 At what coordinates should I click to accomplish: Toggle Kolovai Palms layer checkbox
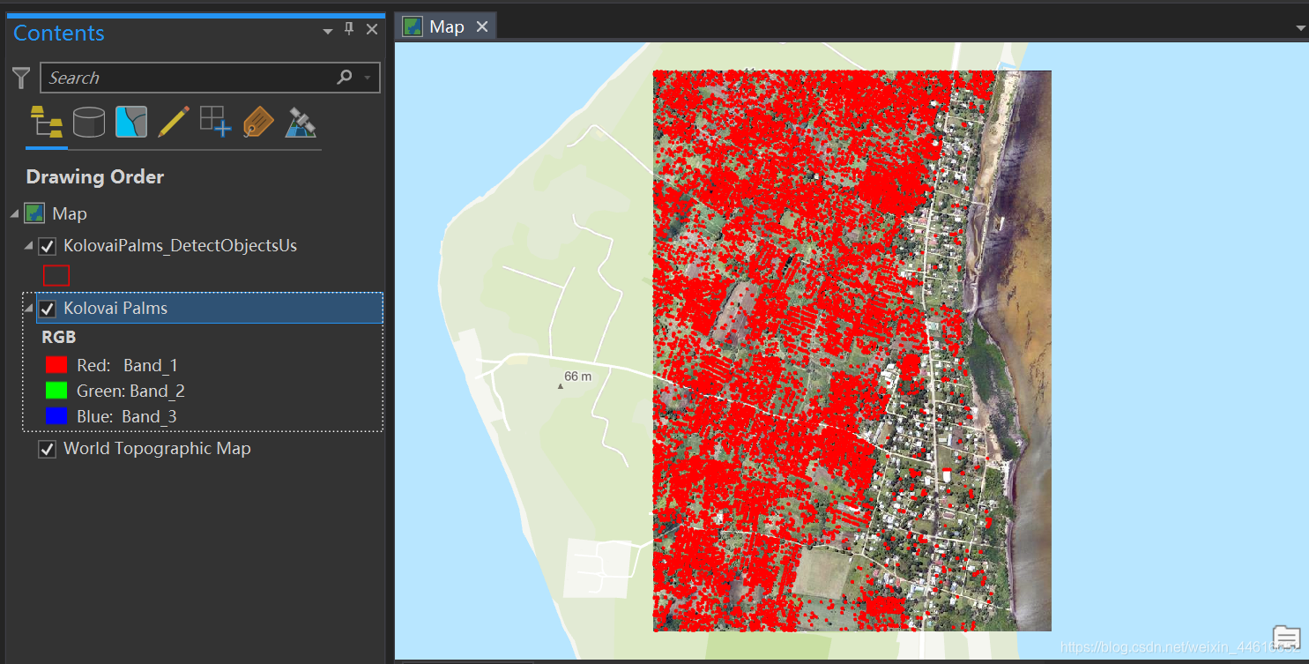(x=48, y=309)
